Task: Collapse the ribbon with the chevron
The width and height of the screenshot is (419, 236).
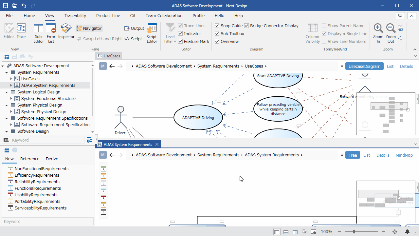Action: [x=415, y=49]
